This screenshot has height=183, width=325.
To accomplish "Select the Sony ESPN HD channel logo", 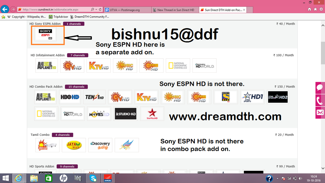I will point(45,34).
